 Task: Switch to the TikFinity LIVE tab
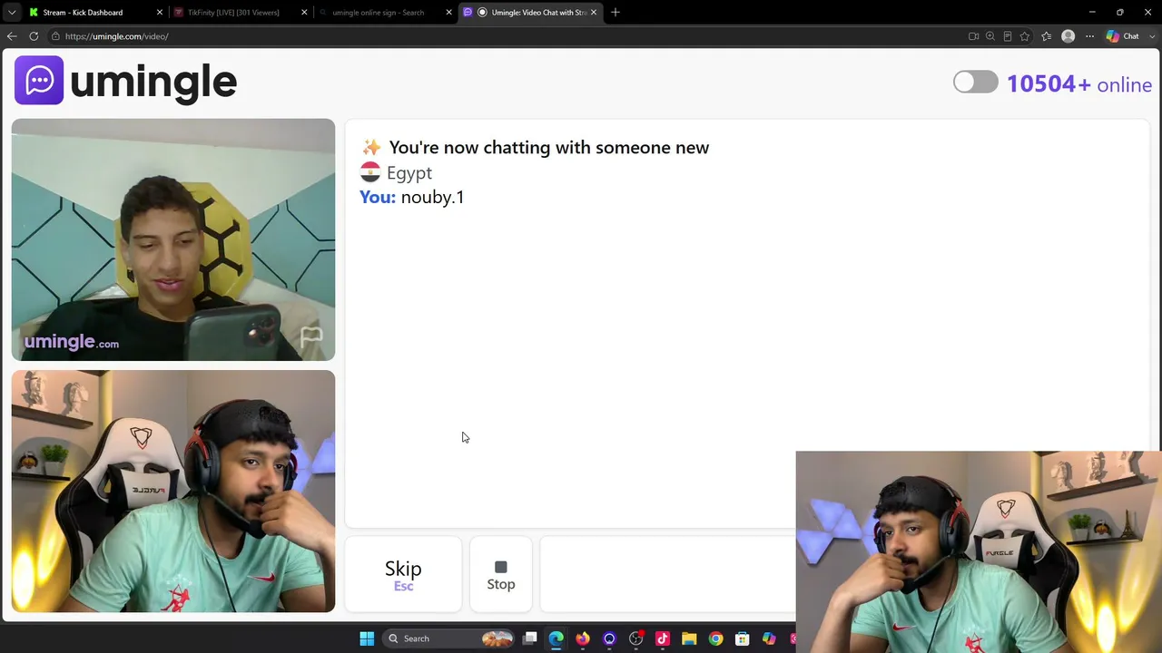pos(240,12)
